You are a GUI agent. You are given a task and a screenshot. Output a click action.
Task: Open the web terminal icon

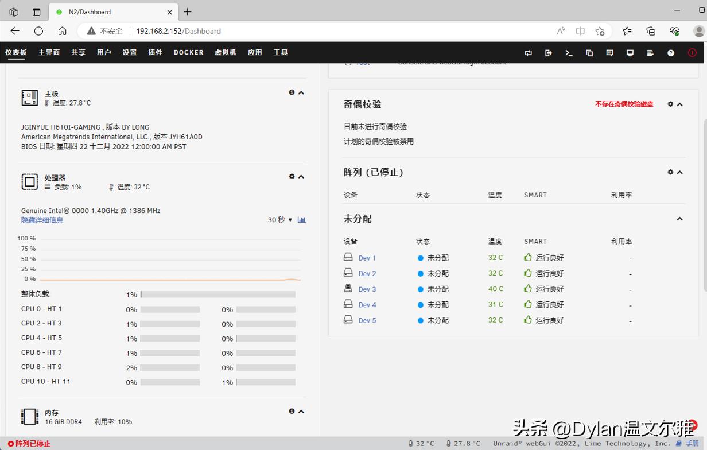coord(569,52)
